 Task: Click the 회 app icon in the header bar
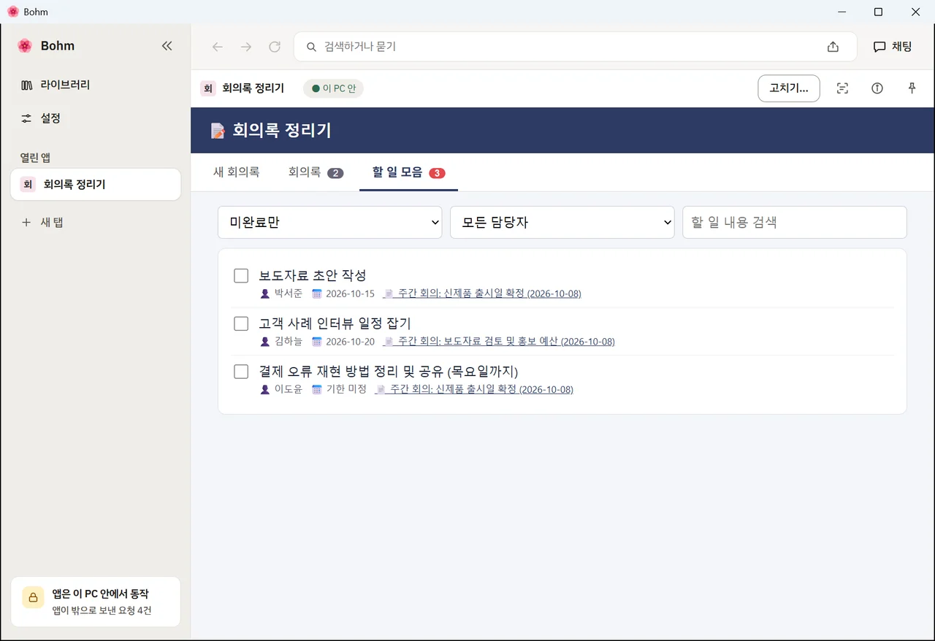click(x=208, y=88)
